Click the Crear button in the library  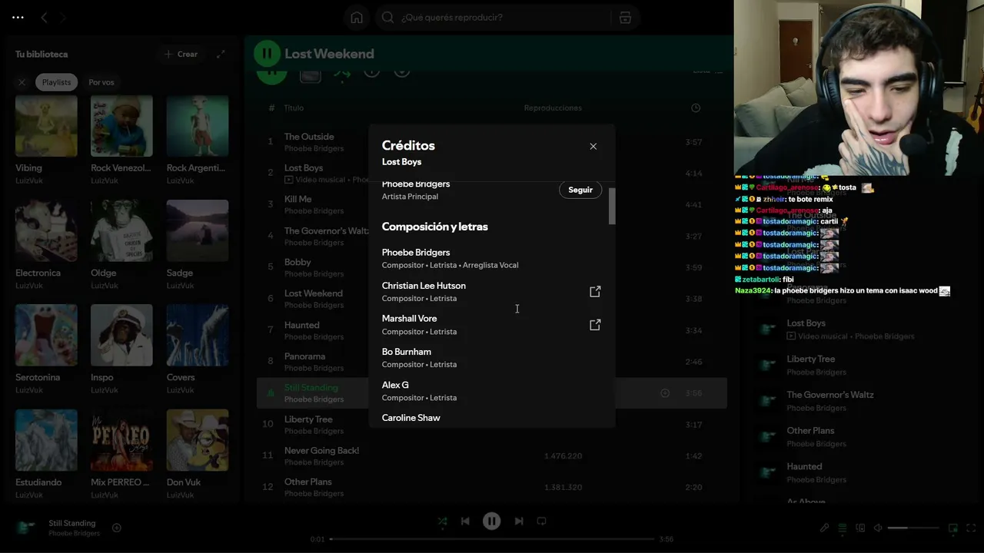(x=181, y=54)
